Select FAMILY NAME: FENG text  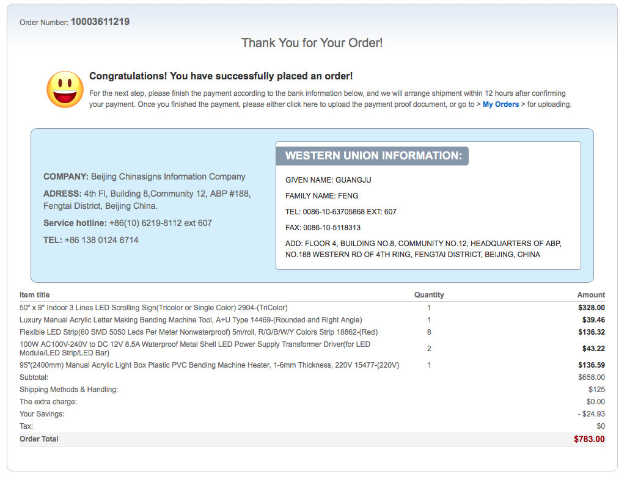322,196
